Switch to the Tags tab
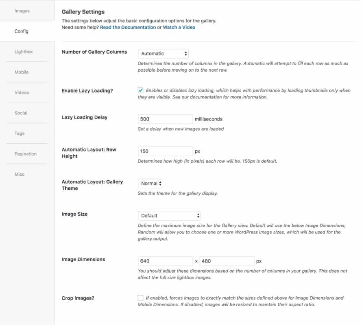Screen dimensions: 362x326 [20, 133]
